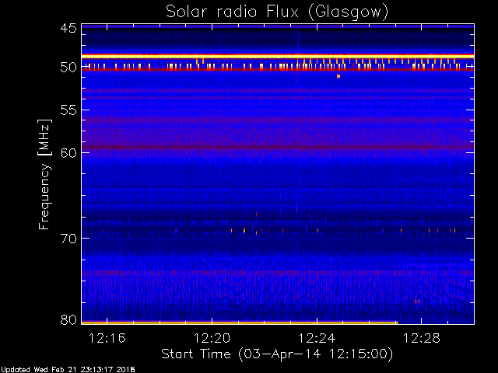Screen dimensions: 498x373
Task: Click the "80" frequency tick label
Action: click(68, 319)
